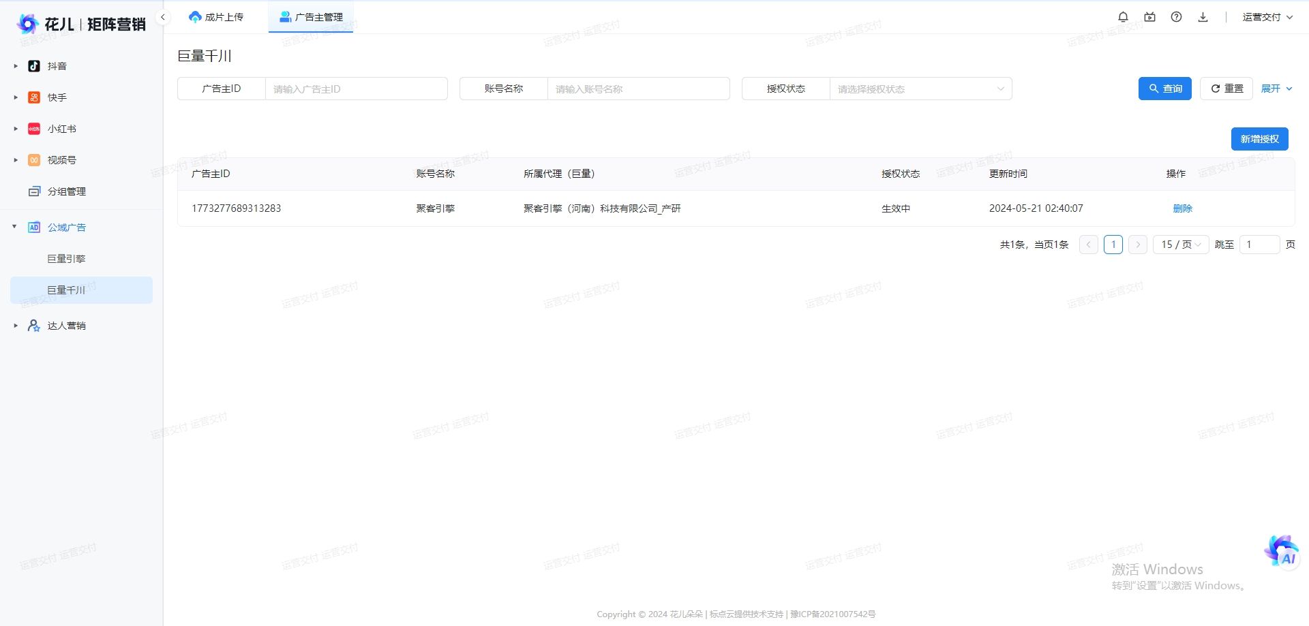Focus the 账号名称 input field
1309x626 pixels.
[x=638, y=89]
